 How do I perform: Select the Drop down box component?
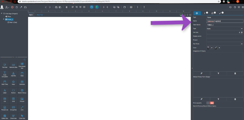tap(22, 66)
